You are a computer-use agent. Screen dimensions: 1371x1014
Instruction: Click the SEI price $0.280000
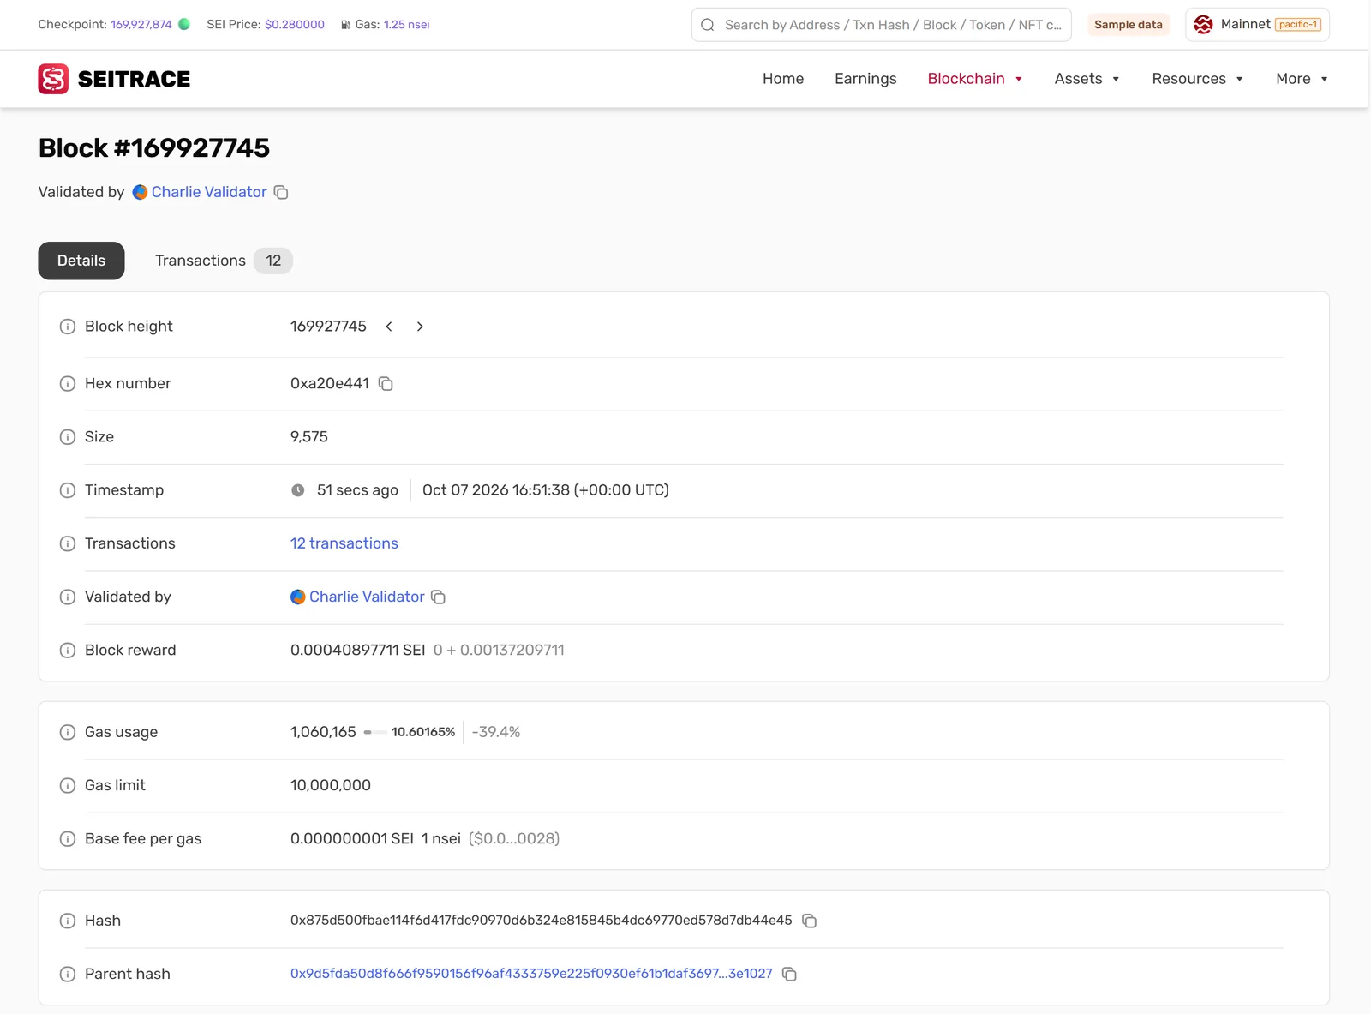click(x=295, y=25)
